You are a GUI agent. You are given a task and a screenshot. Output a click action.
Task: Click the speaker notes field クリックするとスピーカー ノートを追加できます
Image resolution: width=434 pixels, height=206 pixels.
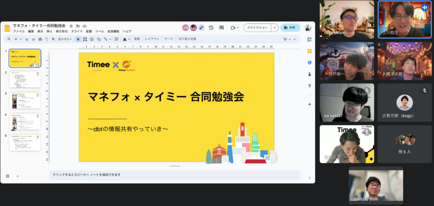175,175
